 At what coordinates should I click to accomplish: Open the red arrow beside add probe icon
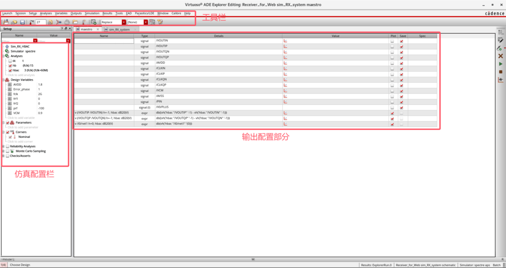(504, 48)
